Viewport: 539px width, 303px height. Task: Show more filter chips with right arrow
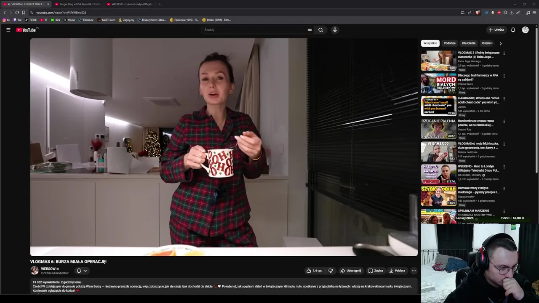click(x=500, y=43)
